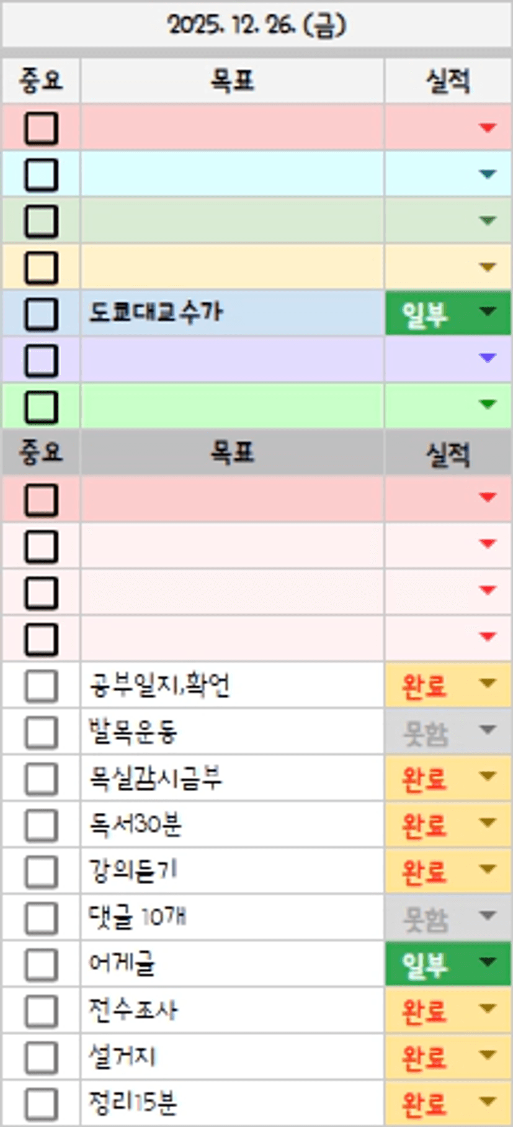Select the gray 실적 column header
Image resolution: width=513 pixels, height=1127 pixels.
tap(447, 453)
